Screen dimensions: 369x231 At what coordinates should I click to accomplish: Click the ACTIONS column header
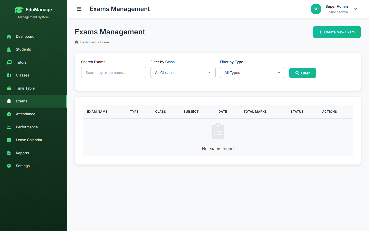330,112
